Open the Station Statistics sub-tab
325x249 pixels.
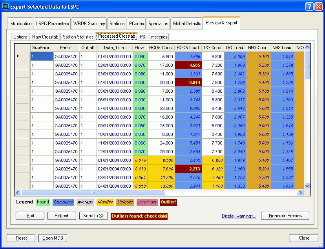click(x=77, y=37)
